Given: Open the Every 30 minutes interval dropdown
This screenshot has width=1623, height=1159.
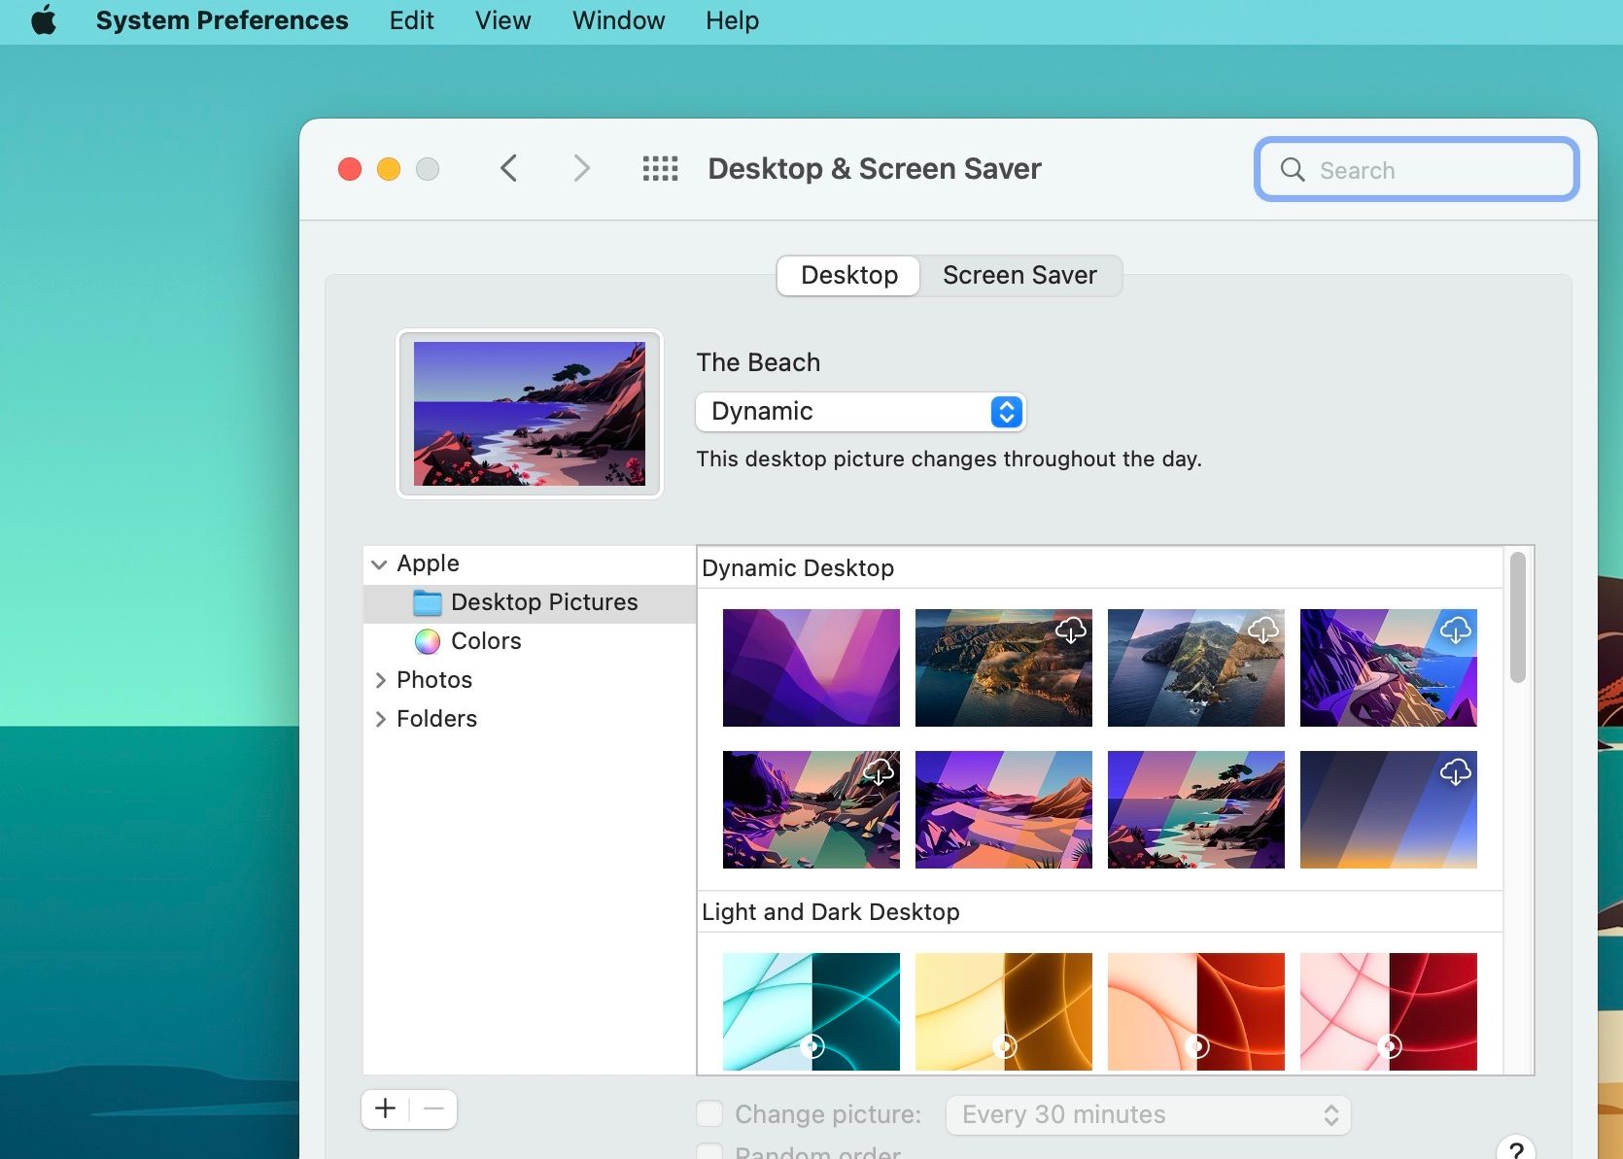Looking at the screenshot, I should tap(1147, 1114).
